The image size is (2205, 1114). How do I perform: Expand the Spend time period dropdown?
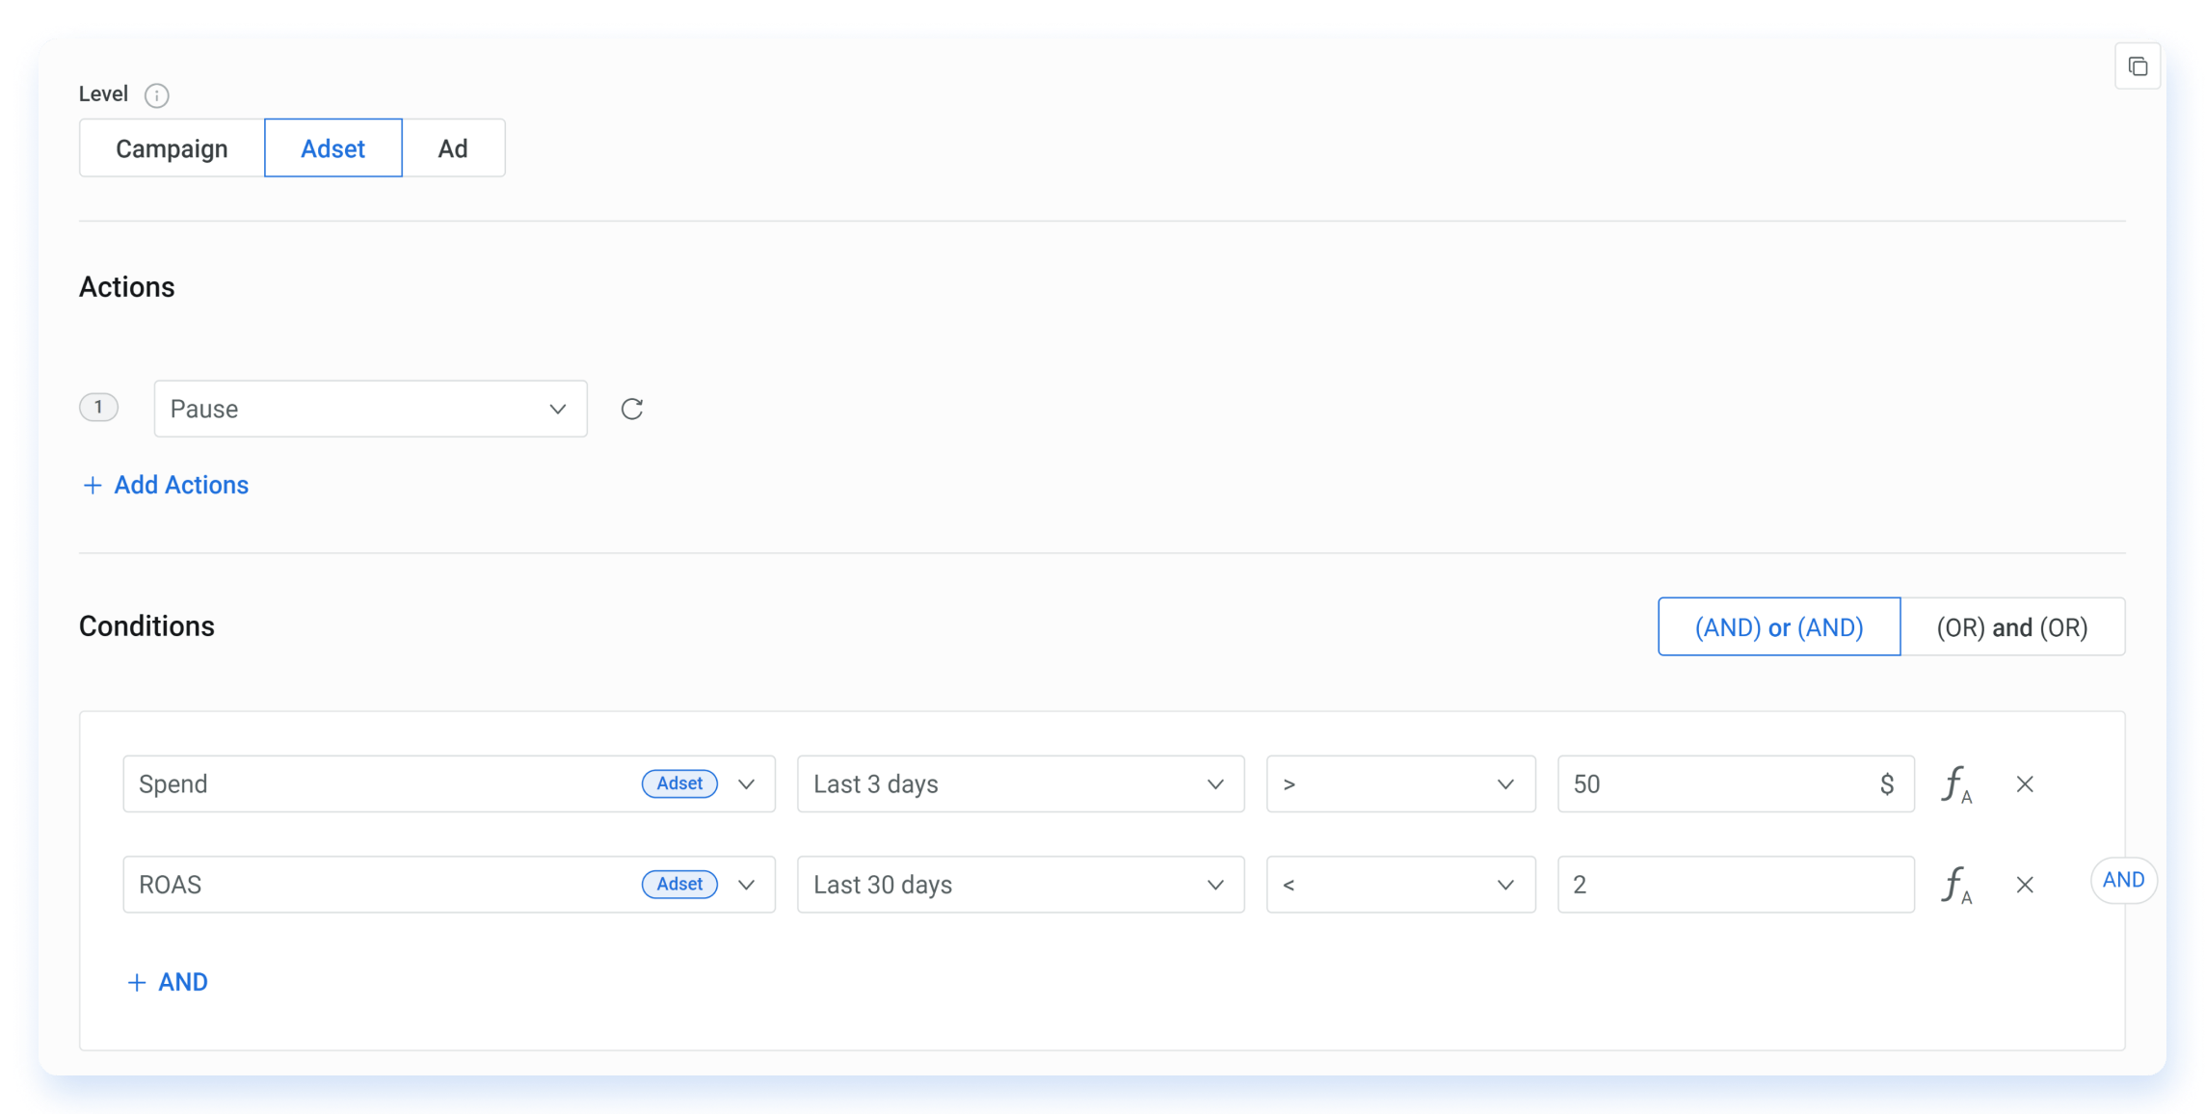[1016, 784]
